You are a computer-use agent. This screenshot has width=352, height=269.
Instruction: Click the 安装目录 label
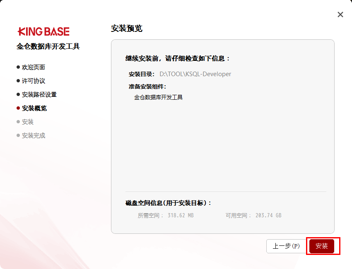pyautogui.click(x=141, y=74)
